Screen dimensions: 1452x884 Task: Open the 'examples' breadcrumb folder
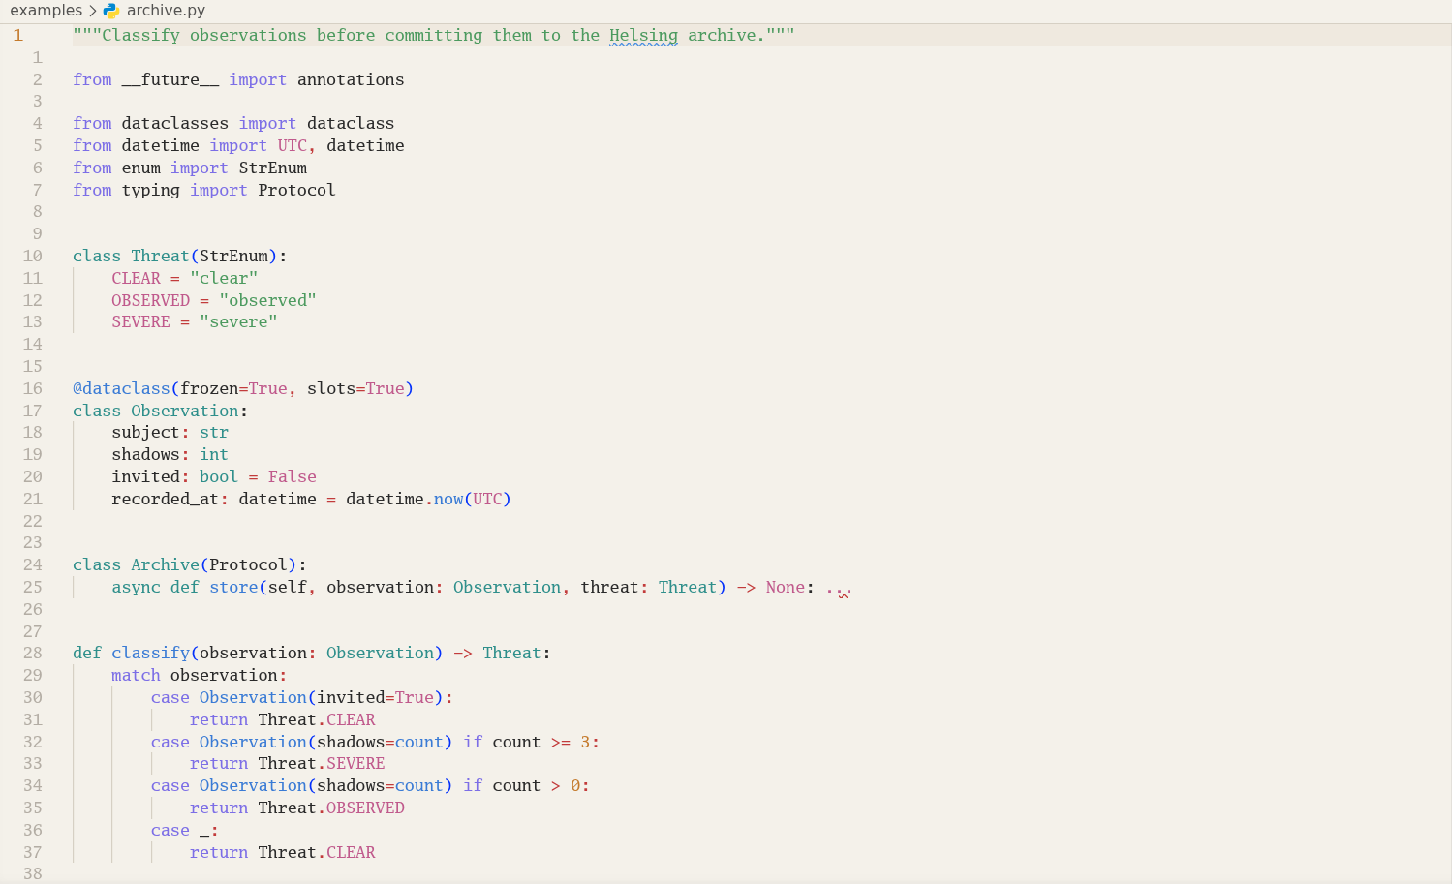click(46, 11)
